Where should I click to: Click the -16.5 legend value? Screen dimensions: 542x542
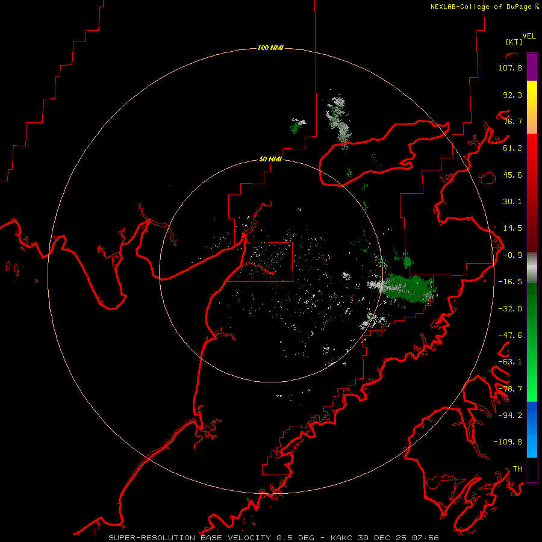tap(510, 282)
